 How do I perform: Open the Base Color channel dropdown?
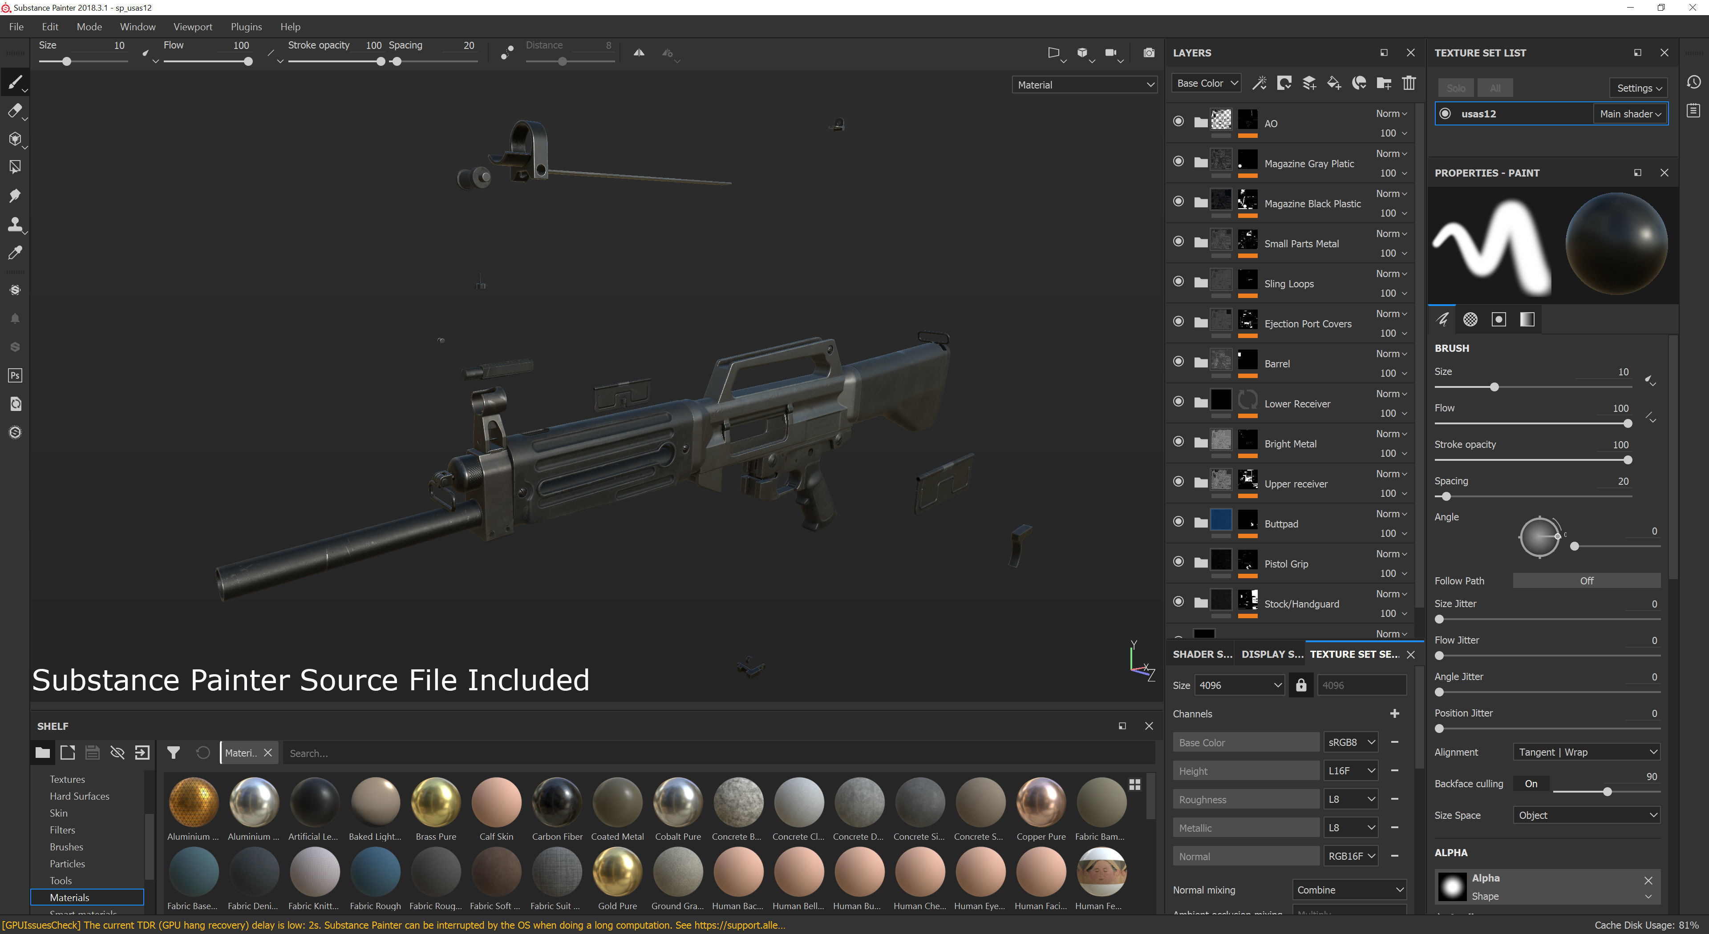pos(1206,83)
